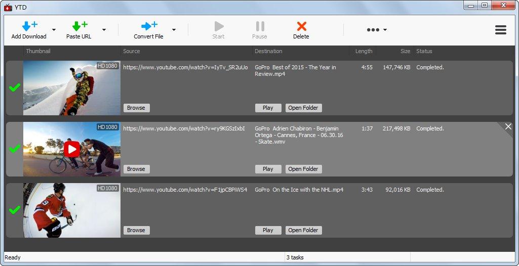The image size is (519, 266).
Task: Click the Add Download icon
Action: [29, 26]
